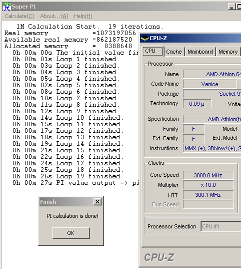Open the About...(A) menu in Super PI
The height and width of the screenshot is (269, 241).
54,16
